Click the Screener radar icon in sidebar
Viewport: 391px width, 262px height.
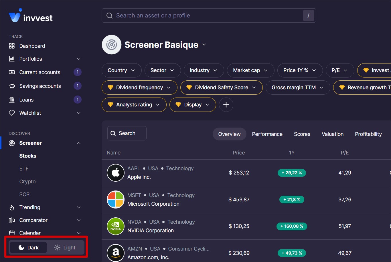pyautogui.click(x=12, y=143)
